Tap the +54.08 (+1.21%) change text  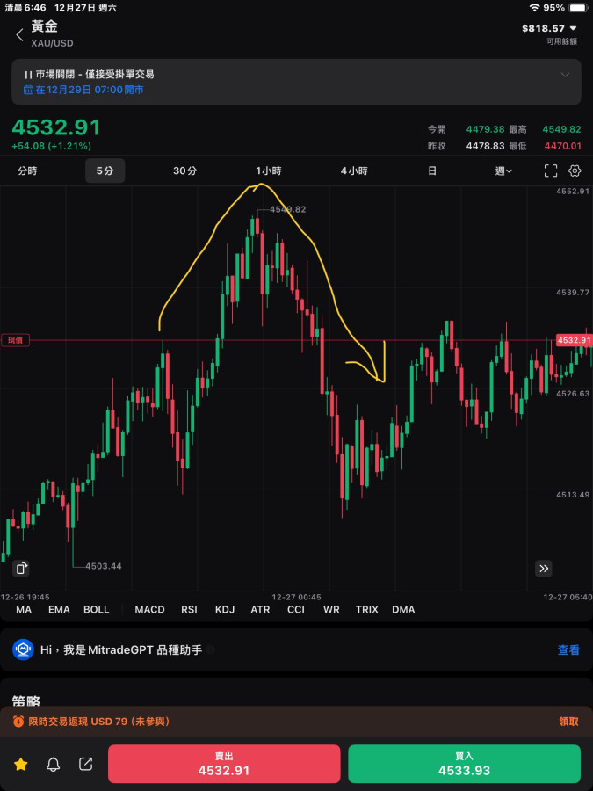pos(52,146)
